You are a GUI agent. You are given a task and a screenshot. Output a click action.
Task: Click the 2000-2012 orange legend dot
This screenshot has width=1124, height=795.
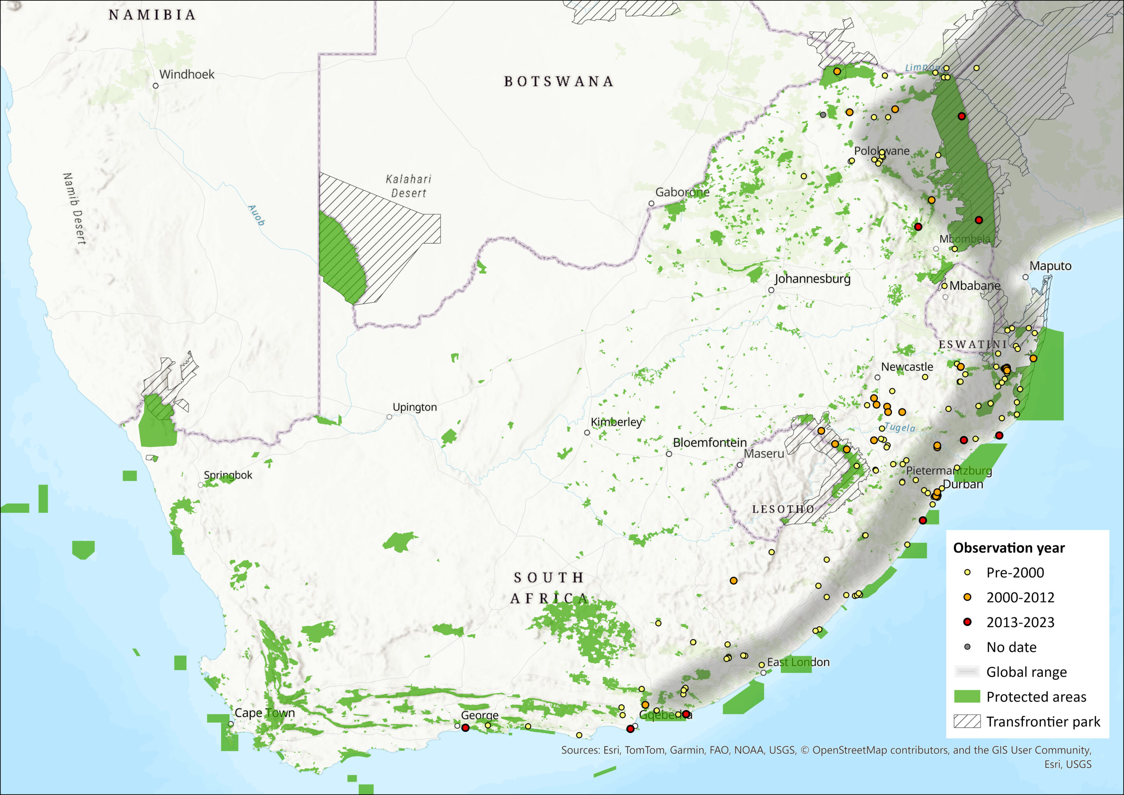pos(967,597)
